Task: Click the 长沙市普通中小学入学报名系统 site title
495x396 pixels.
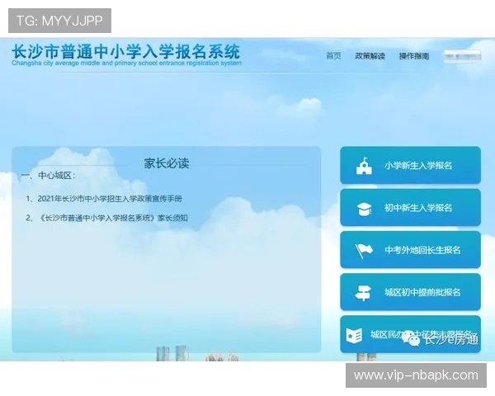Action: click(126, 51)
